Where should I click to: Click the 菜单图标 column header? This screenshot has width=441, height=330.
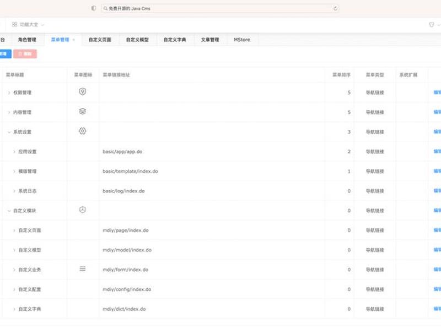coord(83,75)
